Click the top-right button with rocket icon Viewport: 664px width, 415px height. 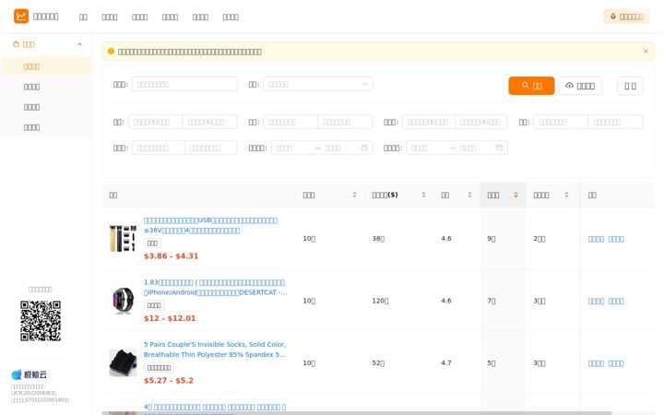pyautogui.click(x=626, y=17)
